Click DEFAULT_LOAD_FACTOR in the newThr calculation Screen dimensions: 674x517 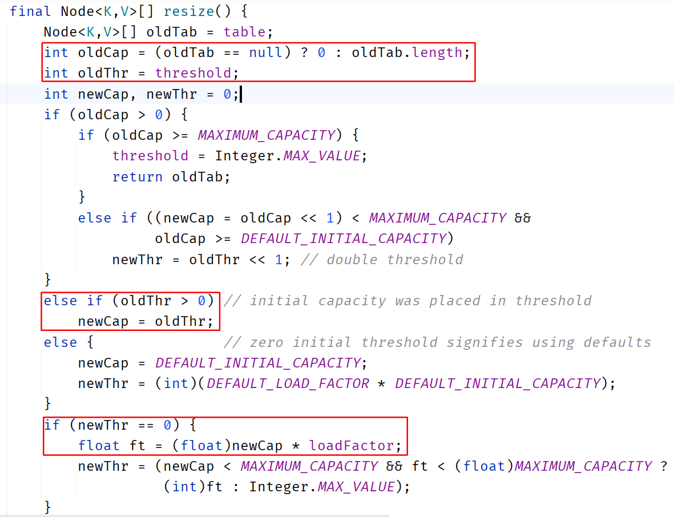point(288,383)
